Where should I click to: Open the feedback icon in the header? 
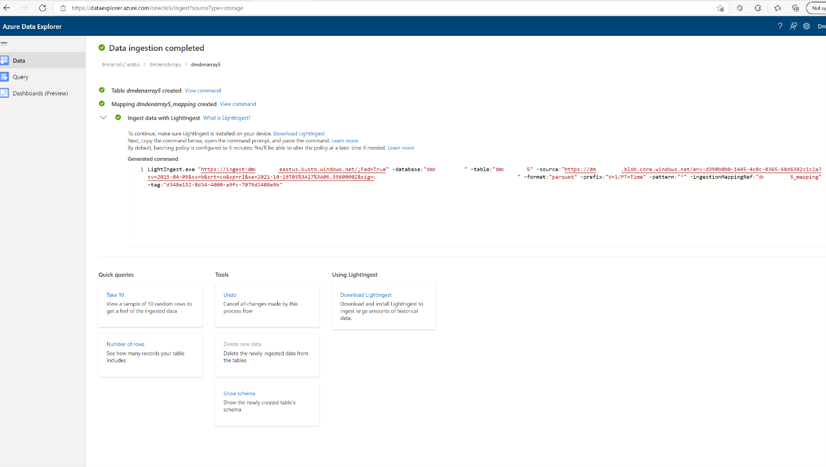click(793, 26)
